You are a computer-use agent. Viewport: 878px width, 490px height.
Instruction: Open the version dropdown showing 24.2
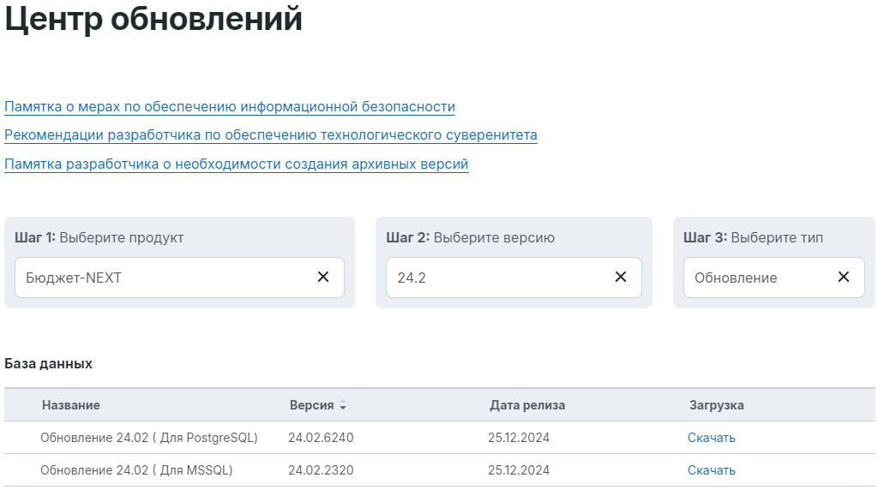514,278
